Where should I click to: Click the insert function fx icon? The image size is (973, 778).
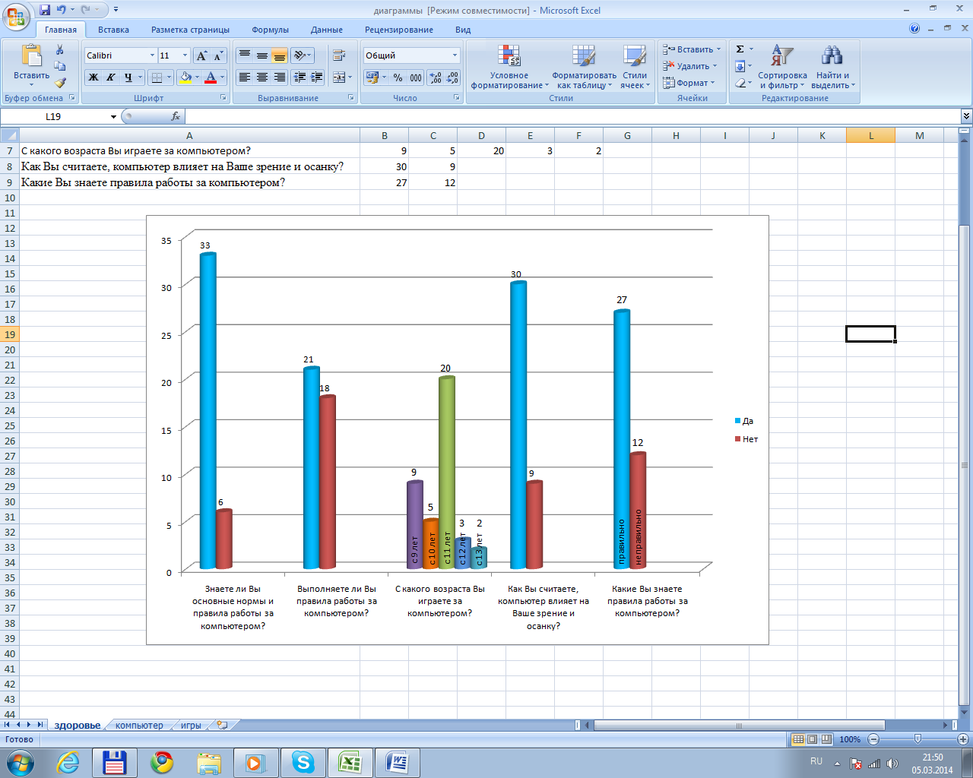(x=176, y=116)
